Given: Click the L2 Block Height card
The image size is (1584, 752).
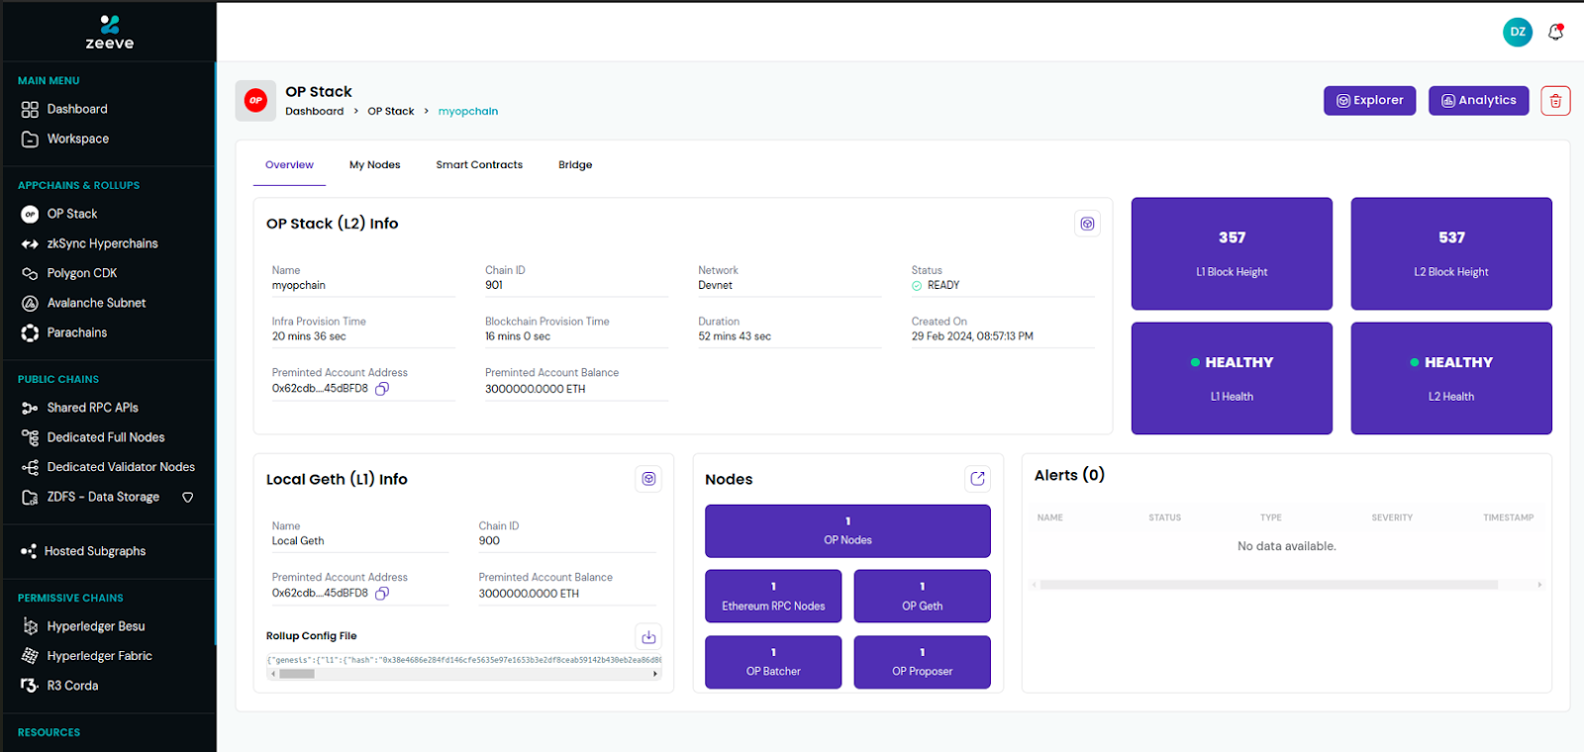Looking at the screenshot, I should click(x=1451, y=253).
